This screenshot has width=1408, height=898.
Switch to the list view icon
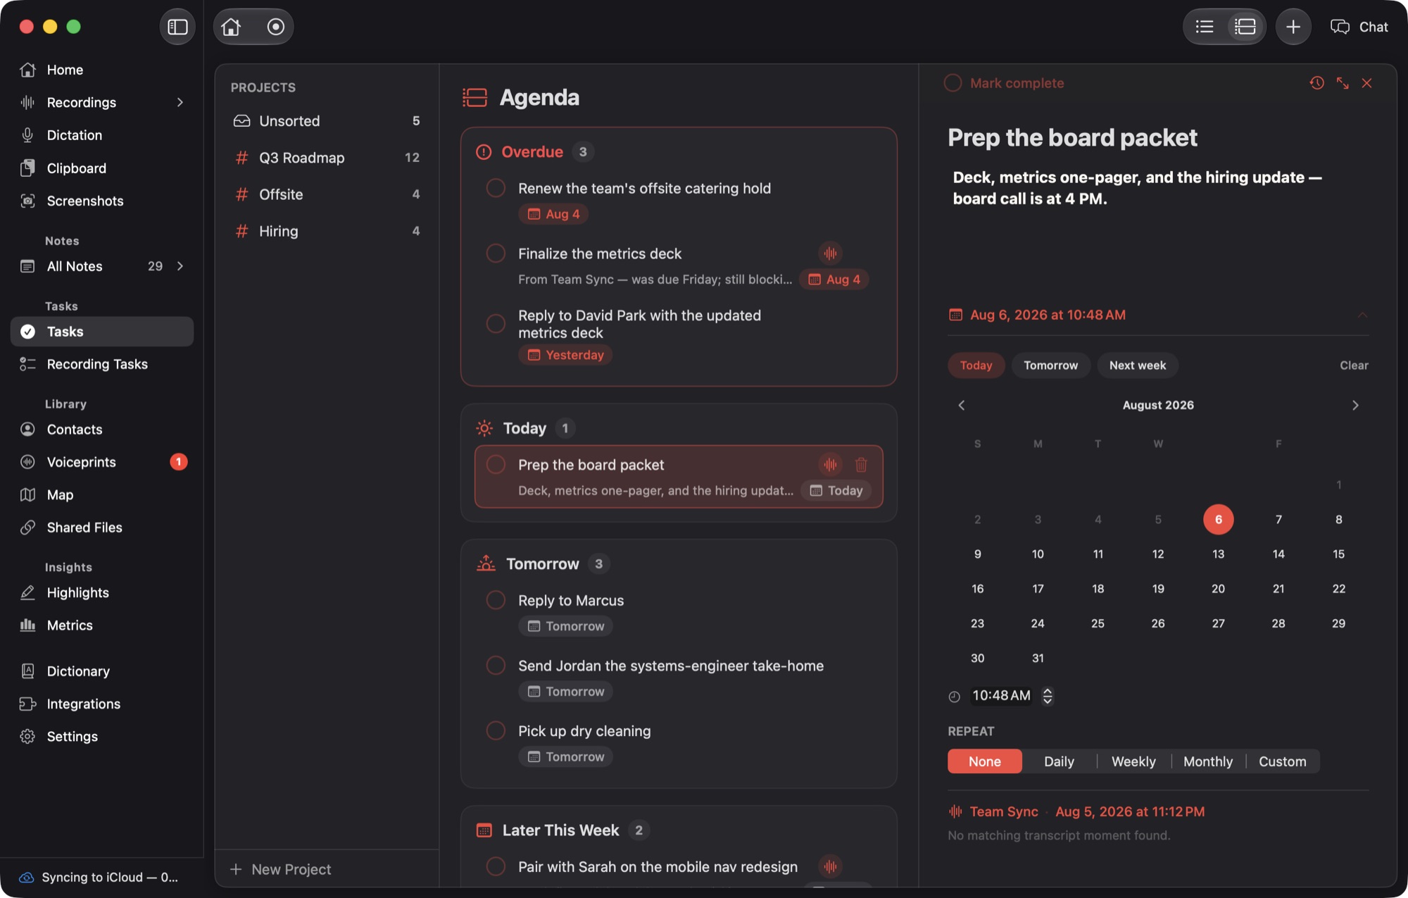[x=1204, y=27]
